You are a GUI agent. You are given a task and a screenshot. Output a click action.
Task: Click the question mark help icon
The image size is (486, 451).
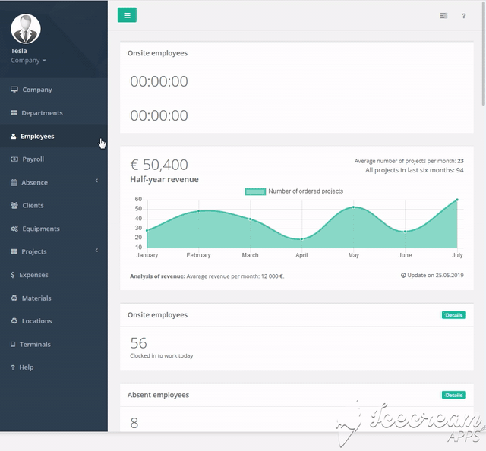[x=464, y=16]
